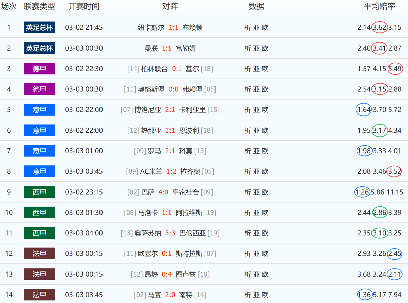This screenshot has height=303, width=408.
Task: Select the 法甲 badge in the 马赛 row
Action: tap(40, 295)
